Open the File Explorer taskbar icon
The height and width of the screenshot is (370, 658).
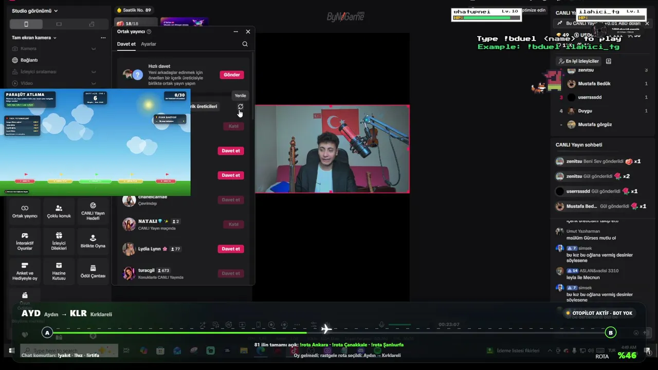point(244,350)
